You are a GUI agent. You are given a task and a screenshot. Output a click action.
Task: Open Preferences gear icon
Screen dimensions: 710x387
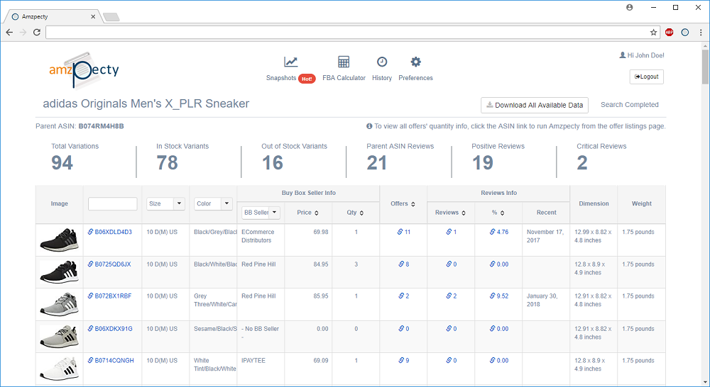tap(415, 62)
